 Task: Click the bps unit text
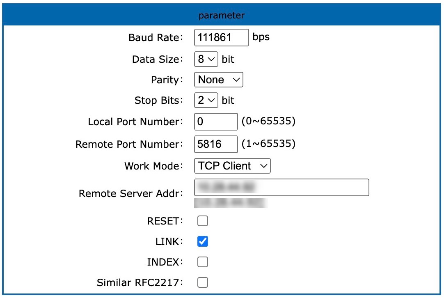click(x=261, y=37)
